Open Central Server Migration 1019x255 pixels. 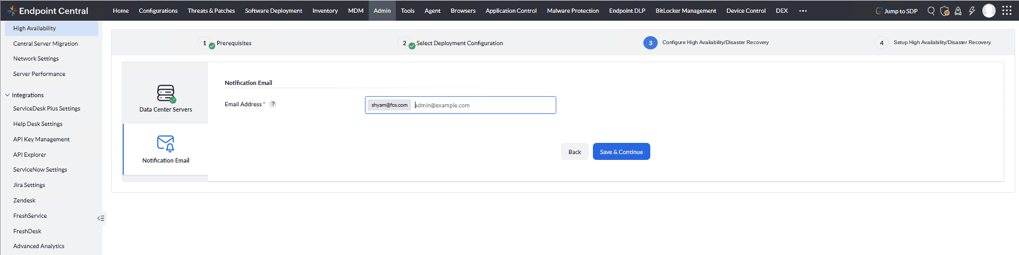click(46, 44)
